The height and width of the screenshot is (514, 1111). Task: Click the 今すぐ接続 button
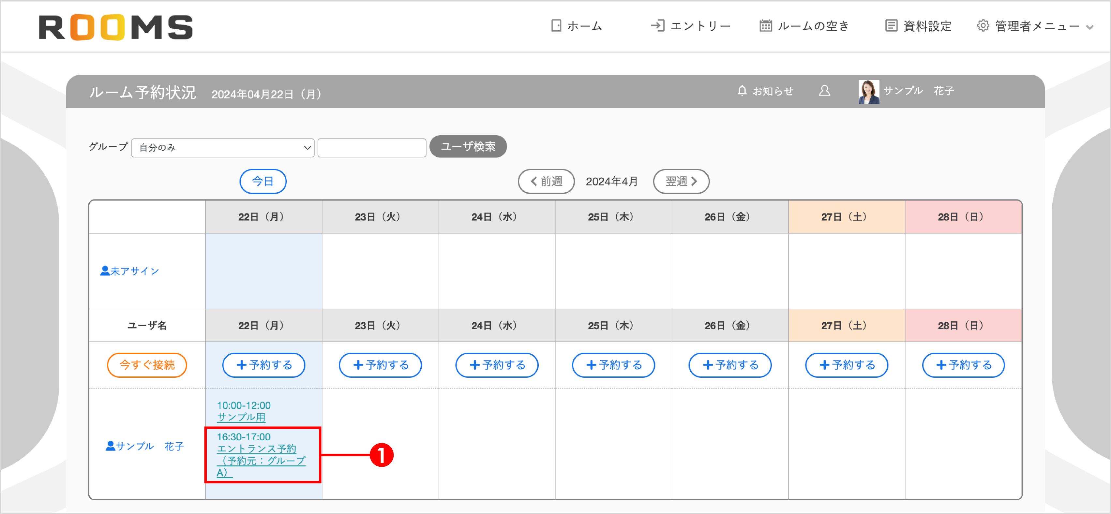(x=147, y=365)
